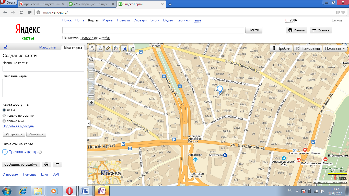349x196 pixels.
Task: Open the 'ещё' services dropdown
Action: [198, 20]
